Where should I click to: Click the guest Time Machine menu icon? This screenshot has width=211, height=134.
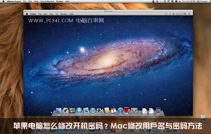coord(166,14)
